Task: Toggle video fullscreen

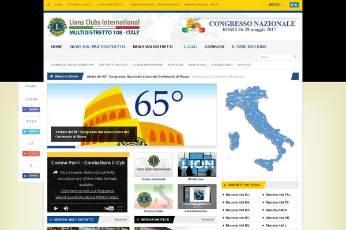Action: pos(120,208)
